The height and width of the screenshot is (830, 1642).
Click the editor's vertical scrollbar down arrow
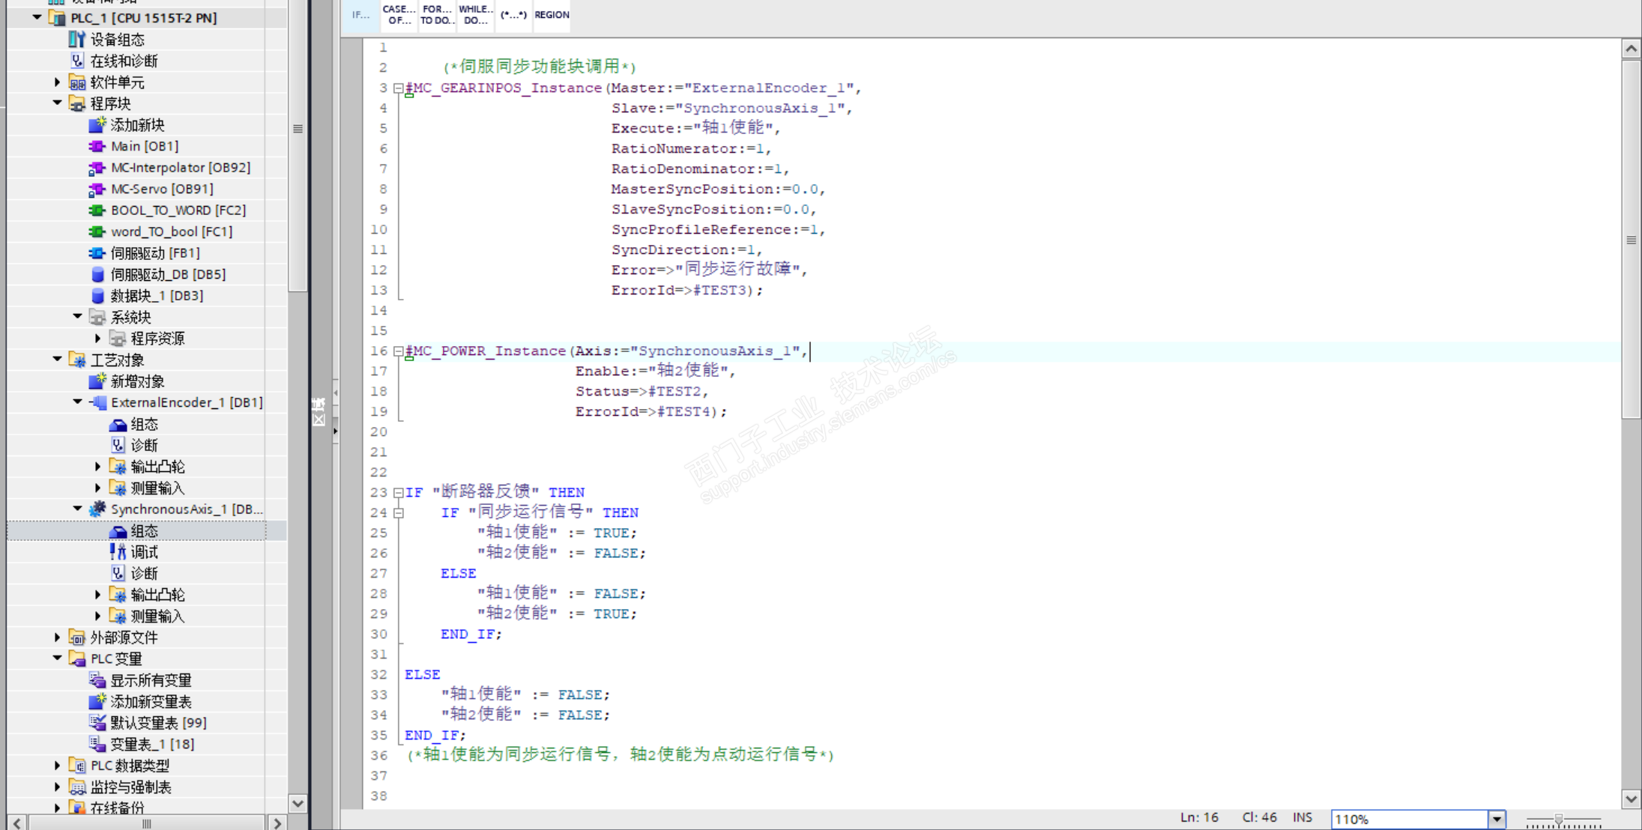(x=1631, y=799)
